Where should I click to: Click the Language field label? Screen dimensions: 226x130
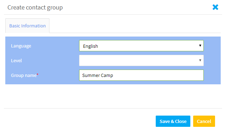tap(21, 46)
